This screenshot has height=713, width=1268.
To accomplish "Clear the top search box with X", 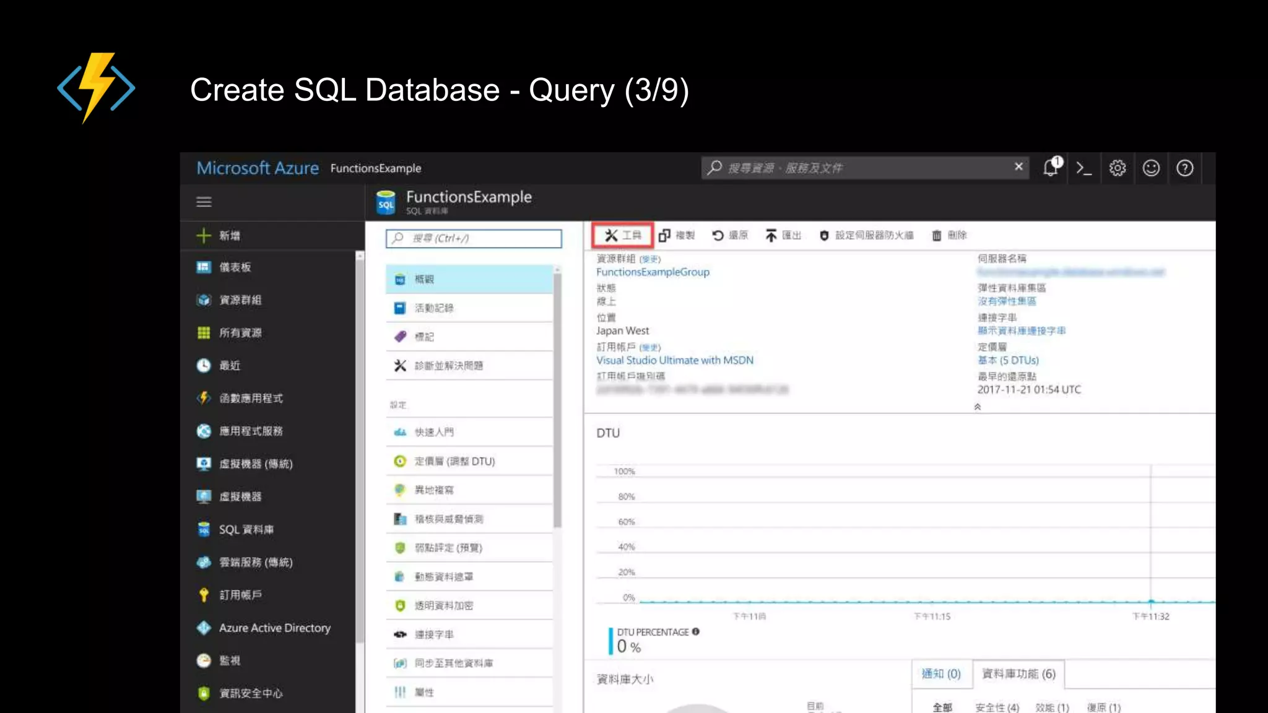I will pyautogui.click(x=1018, y=166).
